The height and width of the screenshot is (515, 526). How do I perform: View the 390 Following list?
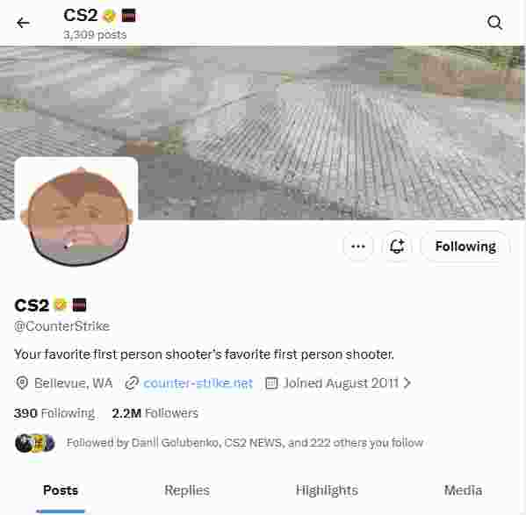click(54, 413)
